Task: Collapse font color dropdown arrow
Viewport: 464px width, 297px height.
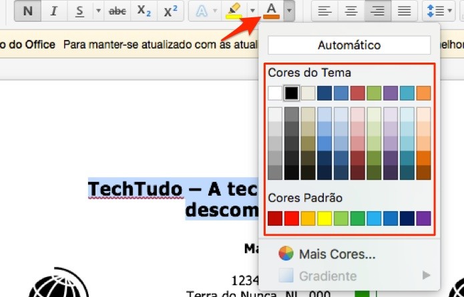Action: point(289,11)
